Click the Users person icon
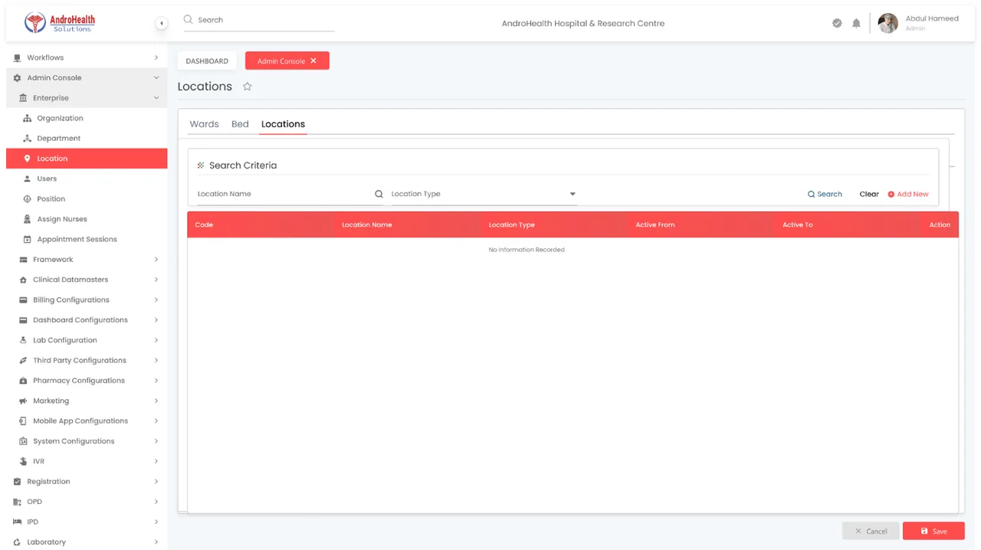This screenshot has height=550, width=981. pos(28,178)
